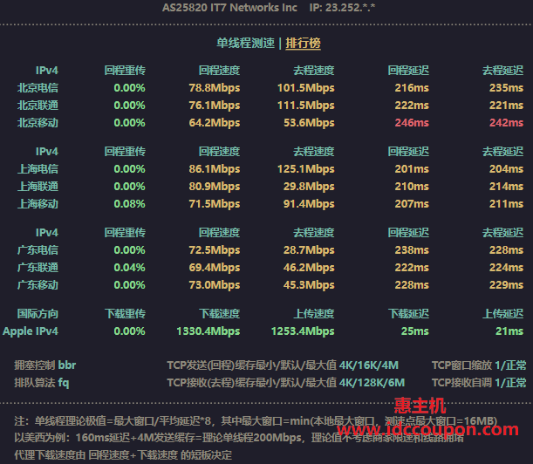Select the 64.2Mbps return speed value

coord(215,123)
